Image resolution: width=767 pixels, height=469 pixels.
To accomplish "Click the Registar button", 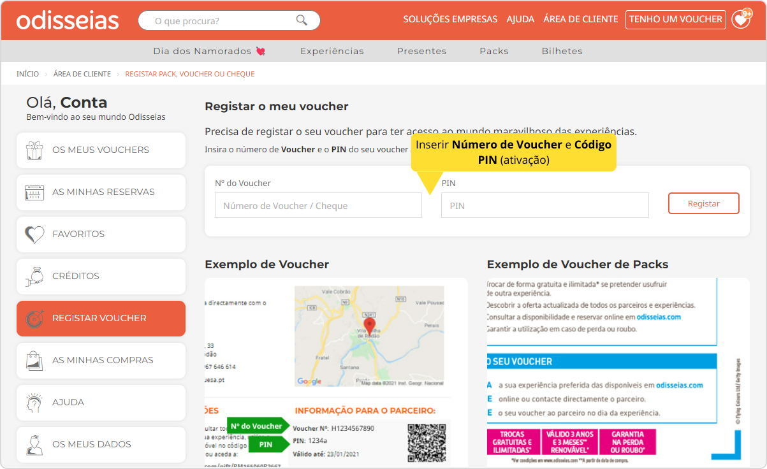I will tap(704, 203).
